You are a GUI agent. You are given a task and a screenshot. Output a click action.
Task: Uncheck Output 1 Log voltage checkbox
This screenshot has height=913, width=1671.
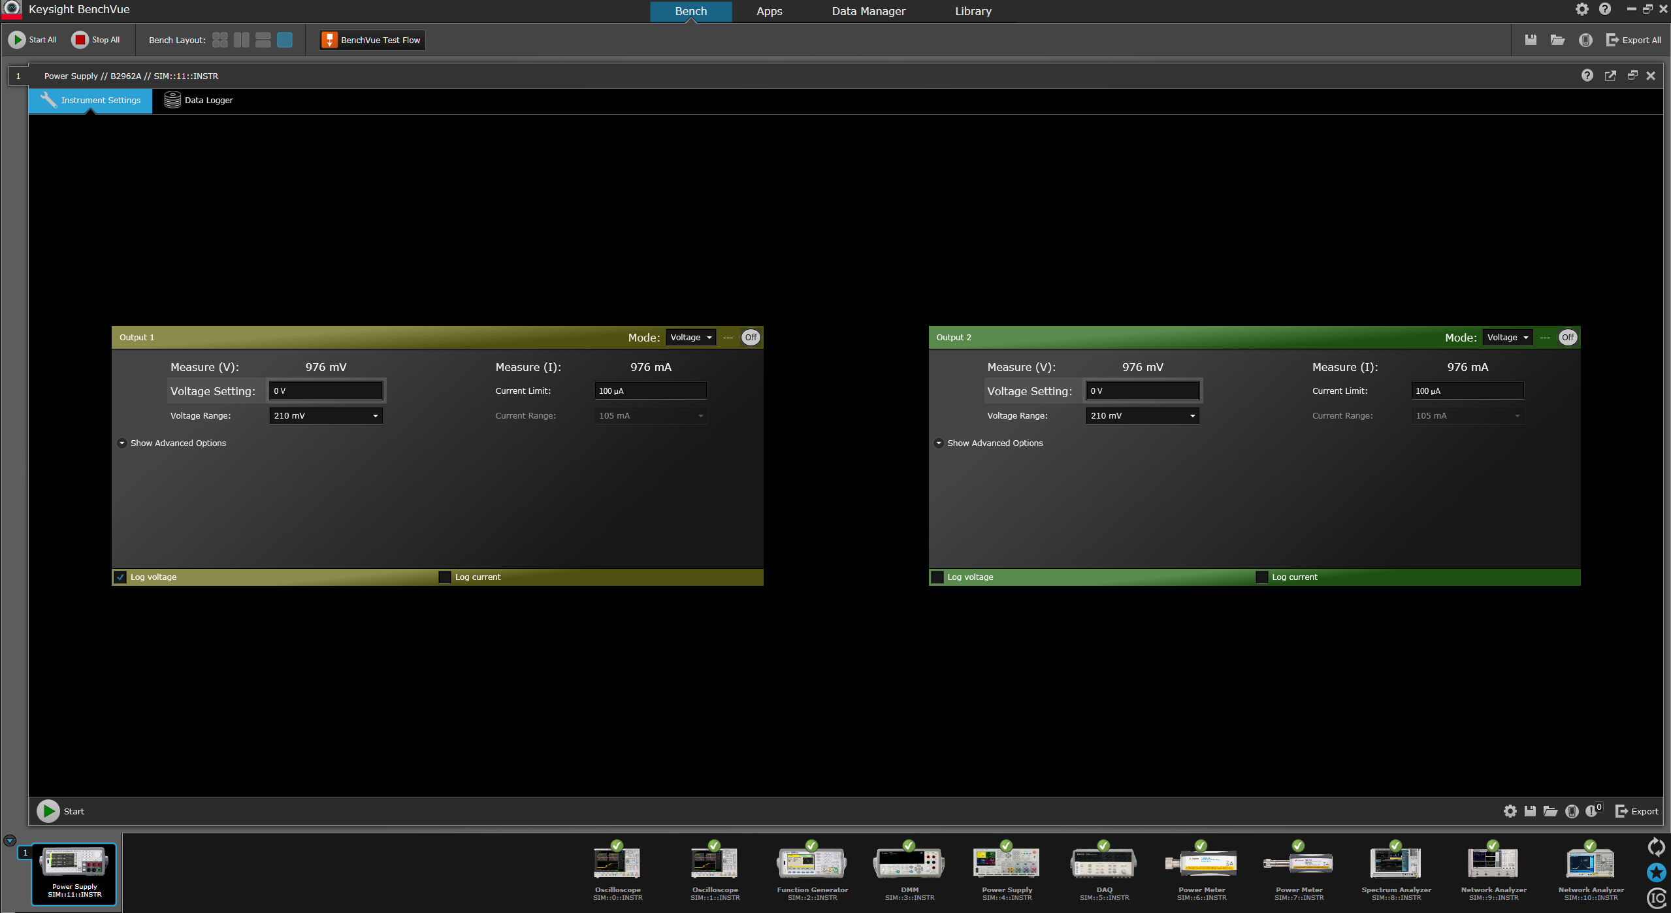tap(120, 577)
